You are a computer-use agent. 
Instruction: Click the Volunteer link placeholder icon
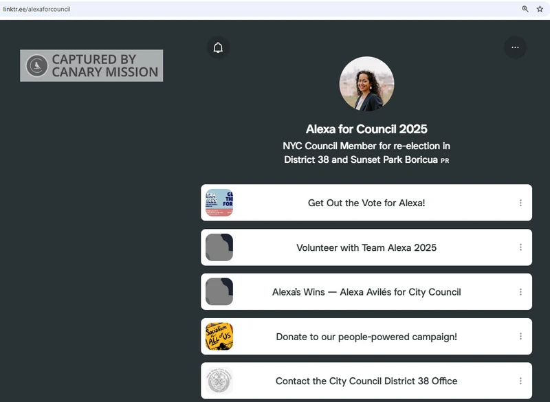pyautogui.click(x=219, y=247)
